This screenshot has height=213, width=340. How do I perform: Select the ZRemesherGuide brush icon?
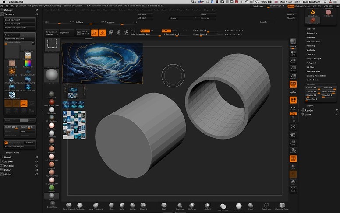tap(281, 205)
